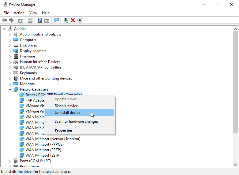Click the Mice and other pointing devices icon
239x175 pixels.
(x=16, y=78)
